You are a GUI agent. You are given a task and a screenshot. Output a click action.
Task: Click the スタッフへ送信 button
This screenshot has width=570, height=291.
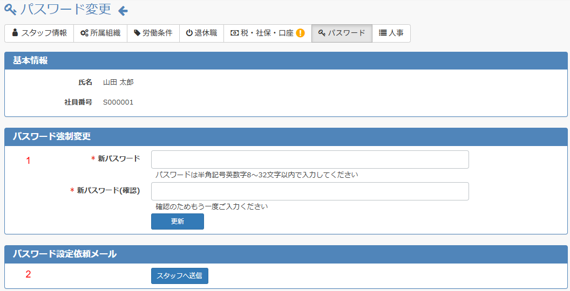click(179, 275)
